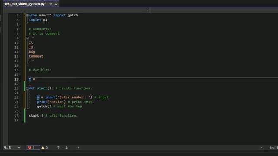The width and height of the screenshot is (278, 156).
Task: Collapse the def start() function block
Action: (x=27, y=88)
